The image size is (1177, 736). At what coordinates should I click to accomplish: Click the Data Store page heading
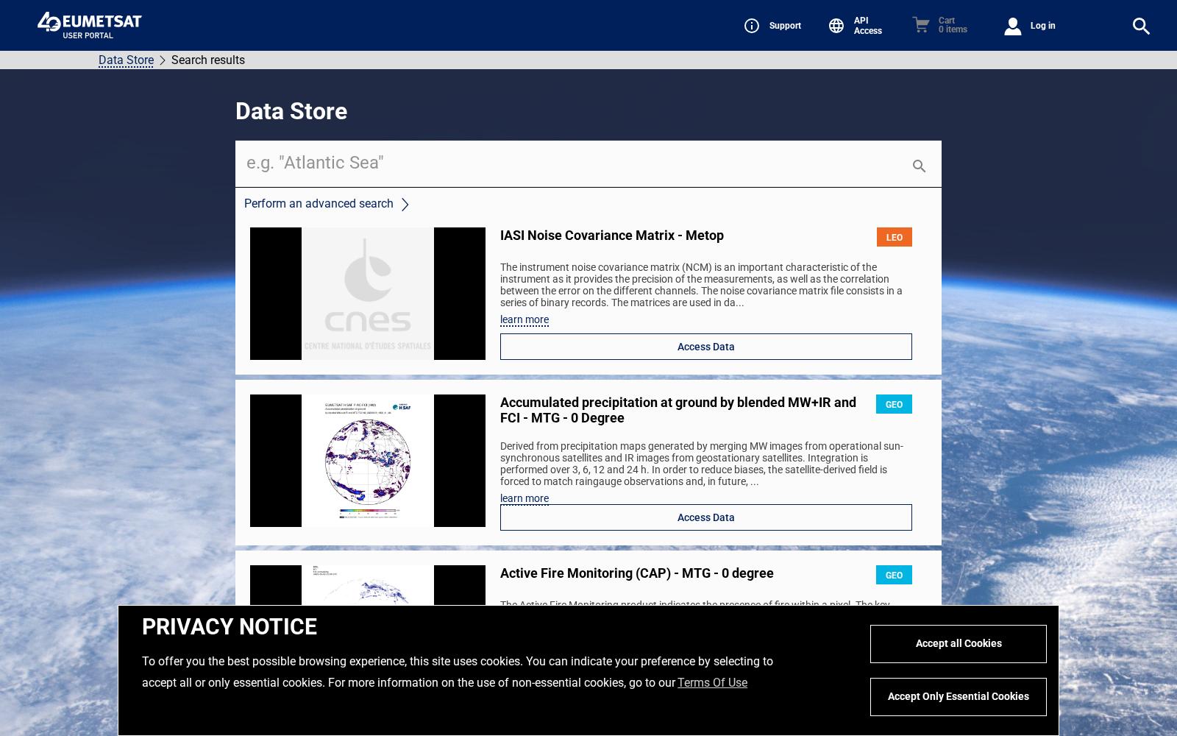pyautogui.click(x=291, y=111)
